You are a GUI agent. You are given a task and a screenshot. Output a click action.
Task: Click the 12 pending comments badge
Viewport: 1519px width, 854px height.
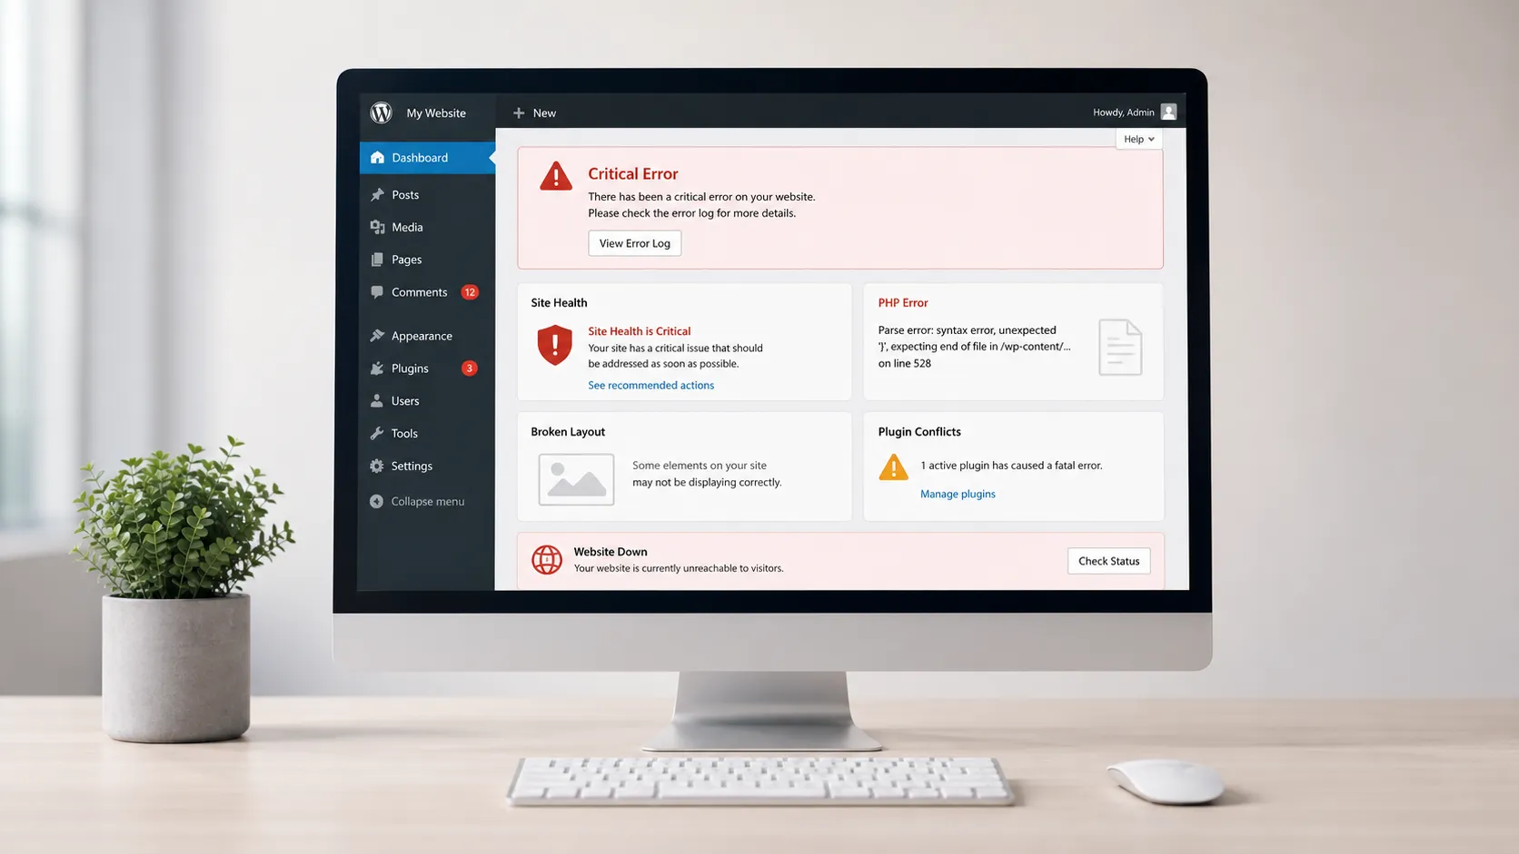click(470, 292)
